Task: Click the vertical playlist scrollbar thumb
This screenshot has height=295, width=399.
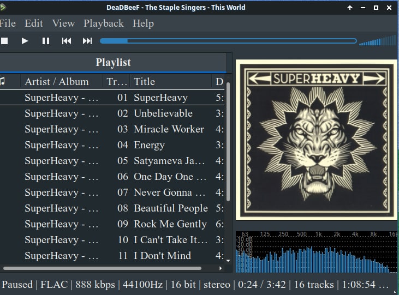Action: tap(228, 142)
